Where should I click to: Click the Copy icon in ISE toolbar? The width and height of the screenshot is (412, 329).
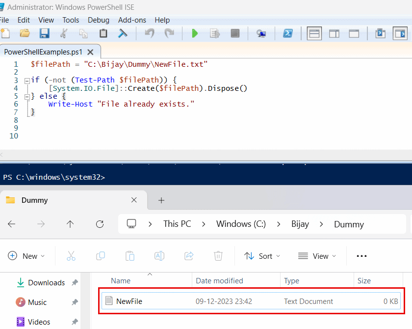tap(83, 34)
